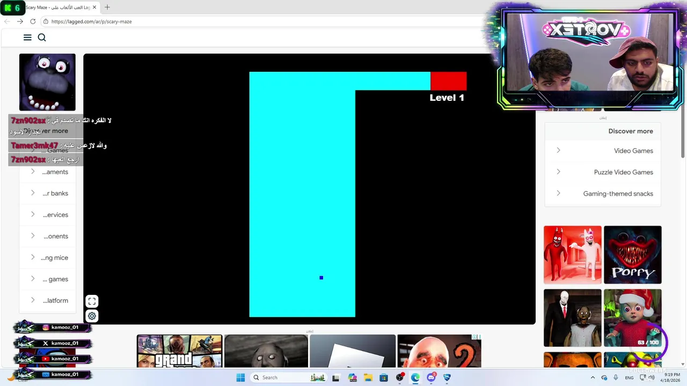Screen dimensions: 687x386
Task: Open OBS Studio from taskbar
Action: point(400,377)
